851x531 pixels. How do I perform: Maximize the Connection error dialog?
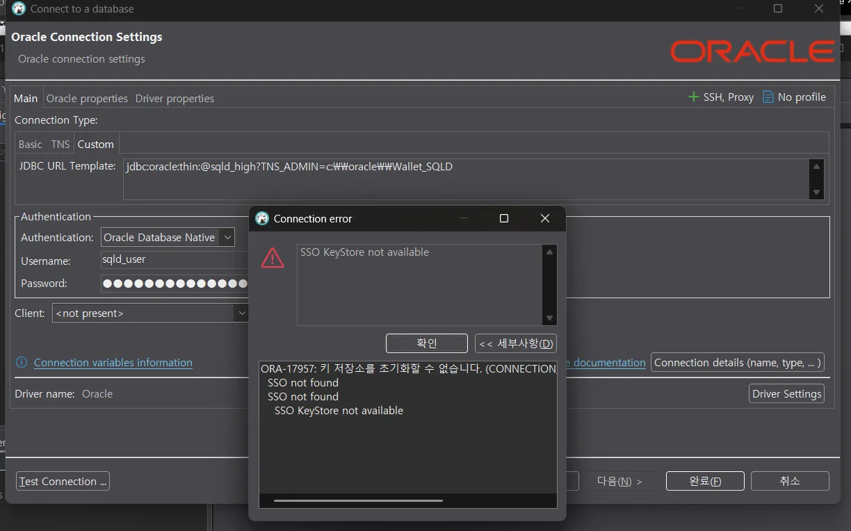(504, 218)
